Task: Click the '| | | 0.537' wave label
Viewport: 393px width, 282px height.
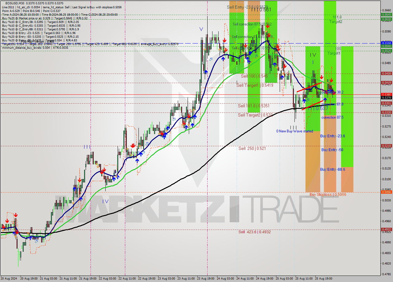Action: (x=318, y=109)
